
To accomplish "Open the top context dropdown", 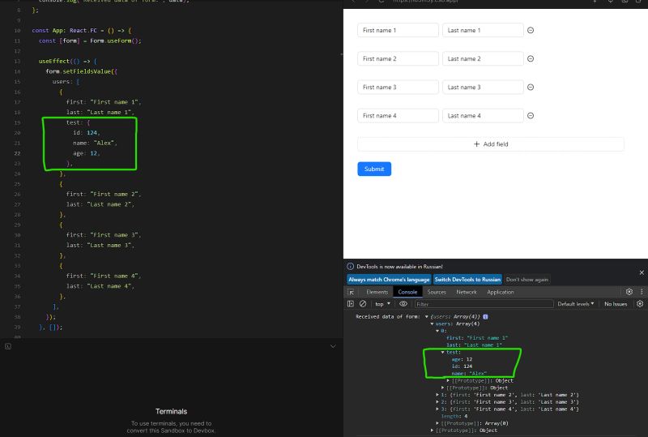I will pyautogui.click(x=382, y=304).
